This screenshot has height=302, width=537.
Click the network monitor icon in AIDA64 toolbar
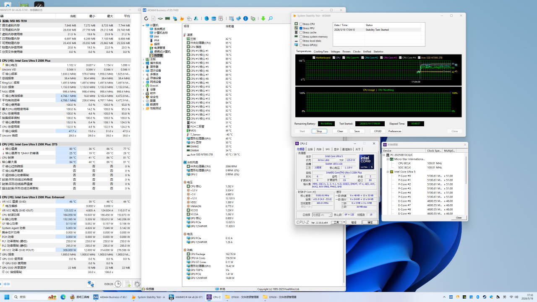pos(175,18)
